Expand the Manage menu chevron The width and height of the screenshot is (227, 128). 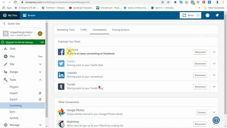[x=40, y=125]
